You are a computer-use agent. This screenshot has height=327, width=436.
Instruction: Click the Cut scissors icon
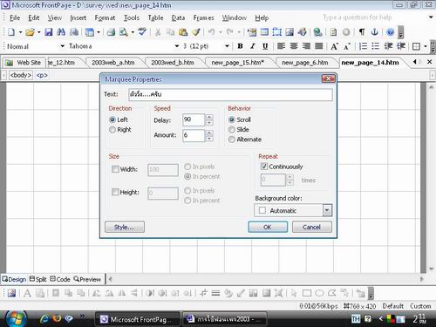click(158, 32)
